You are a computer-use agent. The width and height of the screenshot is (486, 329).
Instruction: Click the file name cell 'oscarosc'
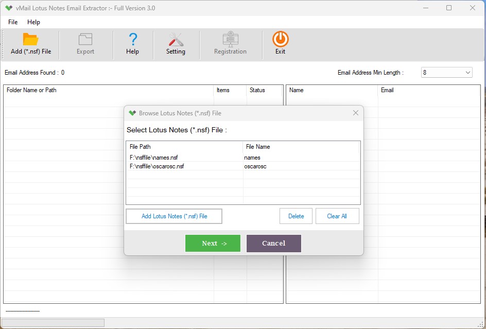tap(255, 166)
